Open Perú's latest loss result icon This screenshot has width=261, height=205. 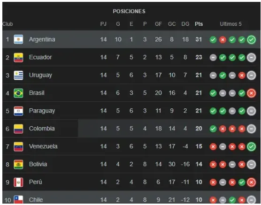point(251,182)
